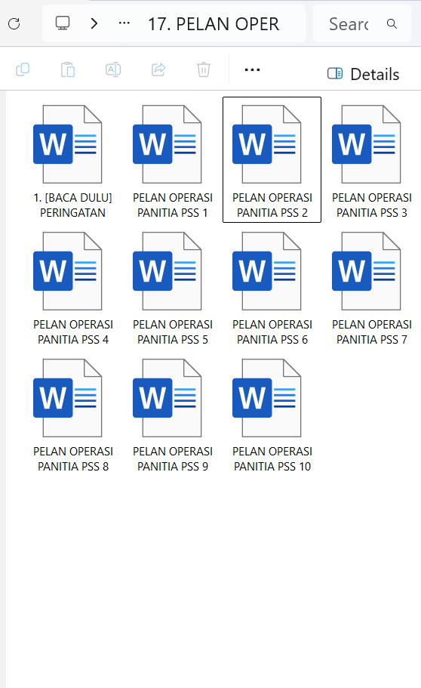Click the This PC monitor icon
Screen dimensions: 421x688
coord(63,23)
